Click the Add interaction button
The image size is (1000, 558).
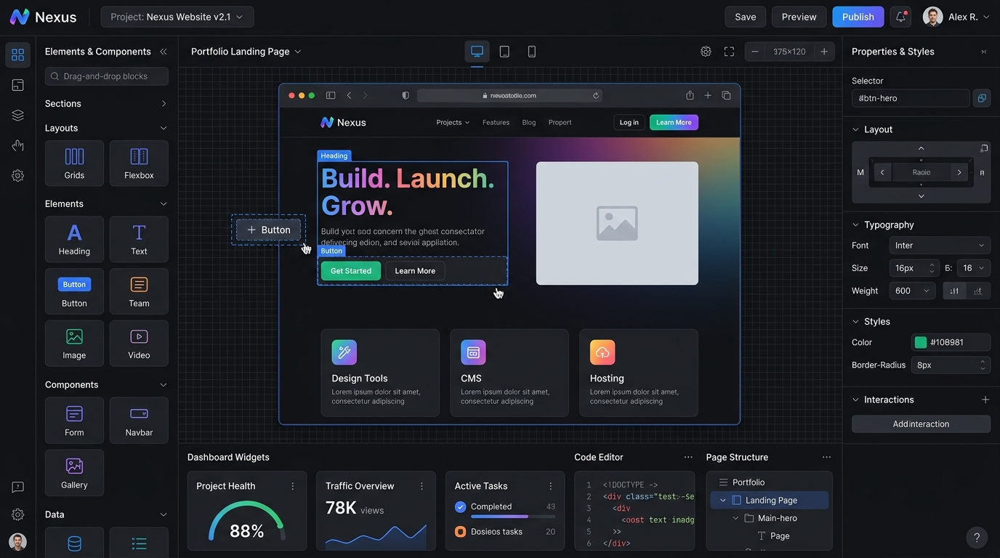click(x=921, y=424)
